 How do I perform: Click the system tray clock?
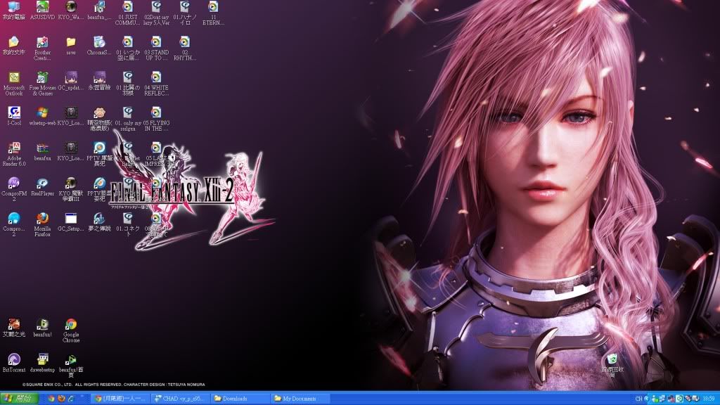[708, 399]
